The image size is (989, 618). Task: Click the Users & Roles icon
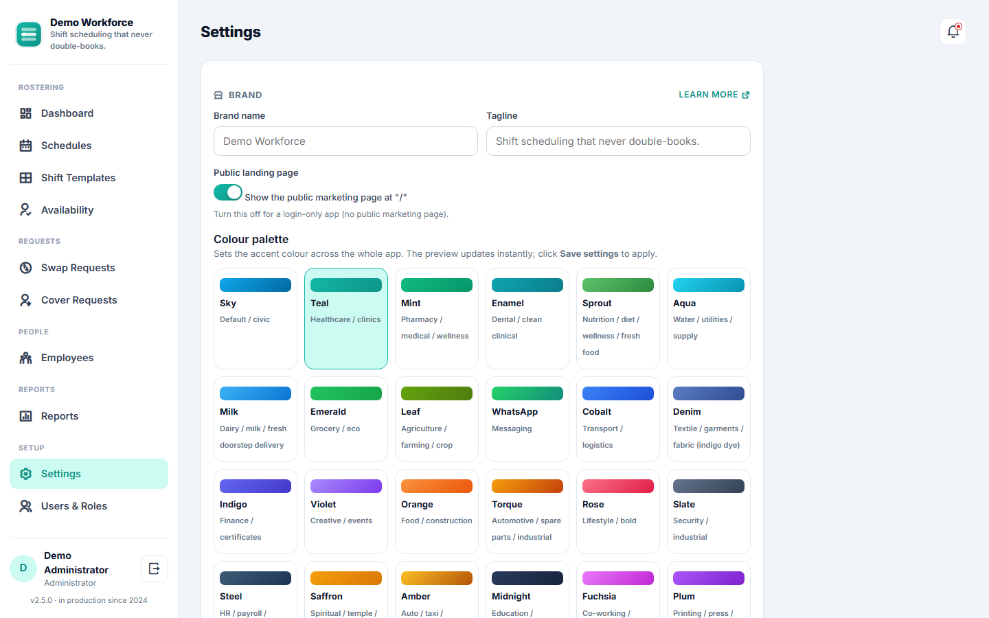tap(25, 506)
